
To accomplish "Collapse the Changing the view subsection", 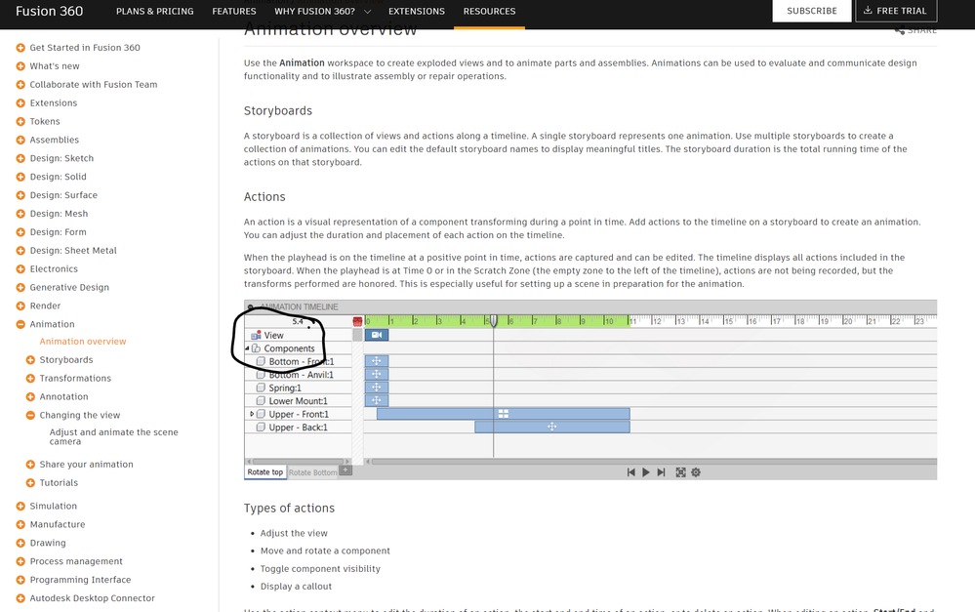I will [30, 415].
